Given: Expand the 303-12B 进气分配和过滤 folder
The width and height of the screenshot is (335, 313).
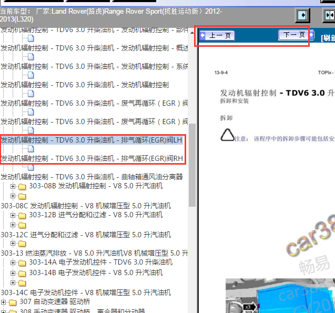Looking at the screenshot, I should pos(13,215).
